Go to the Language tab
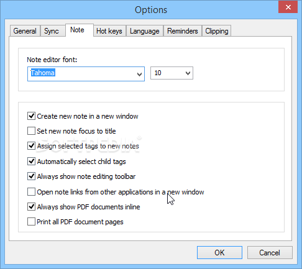 point(145,31)
